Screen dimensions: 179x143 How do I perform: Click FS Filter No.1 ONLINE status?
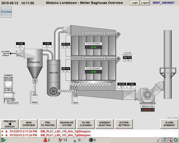point(93,72)
